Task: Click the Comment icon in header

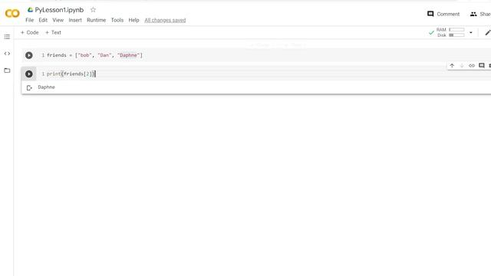Action: 430,14
